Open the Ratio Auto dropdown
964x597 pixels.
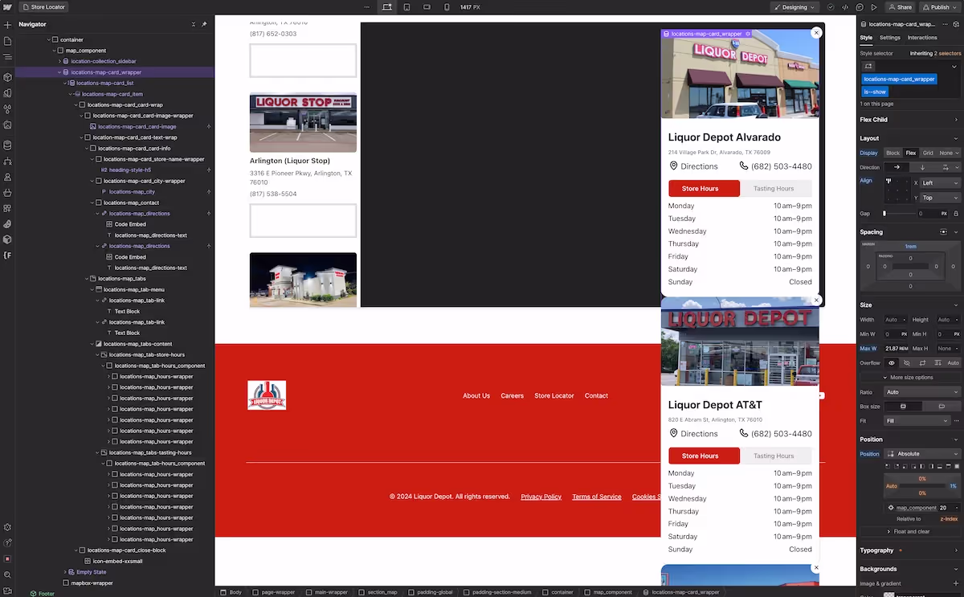click(x=922, y=392)
